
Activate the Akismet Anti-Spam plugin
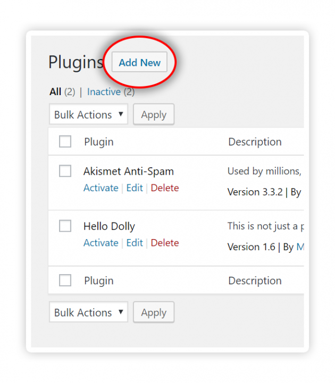click(x=100, y=188)
